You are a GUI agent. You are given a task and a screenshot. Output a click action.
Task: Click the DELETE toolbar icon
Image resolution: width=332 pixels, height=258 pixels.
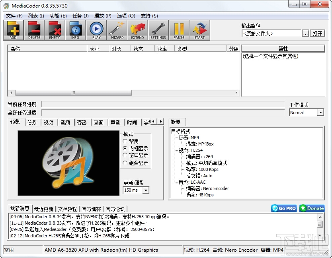34,30
